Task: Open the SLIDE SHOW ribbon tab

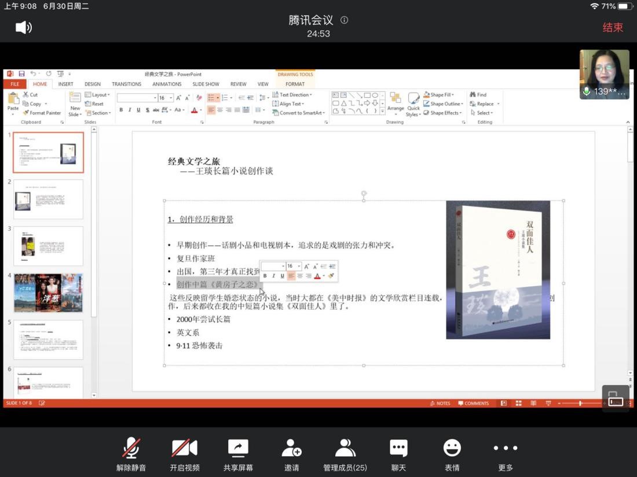Action: click(x=206, y=84)
